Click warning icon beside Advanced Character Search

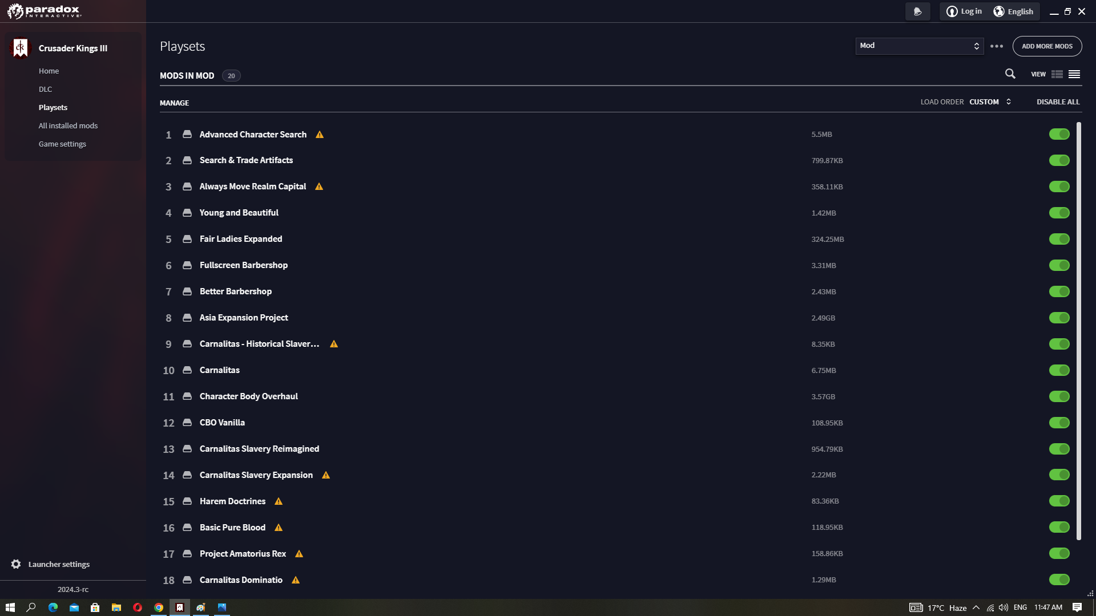[x=320, y=135]
